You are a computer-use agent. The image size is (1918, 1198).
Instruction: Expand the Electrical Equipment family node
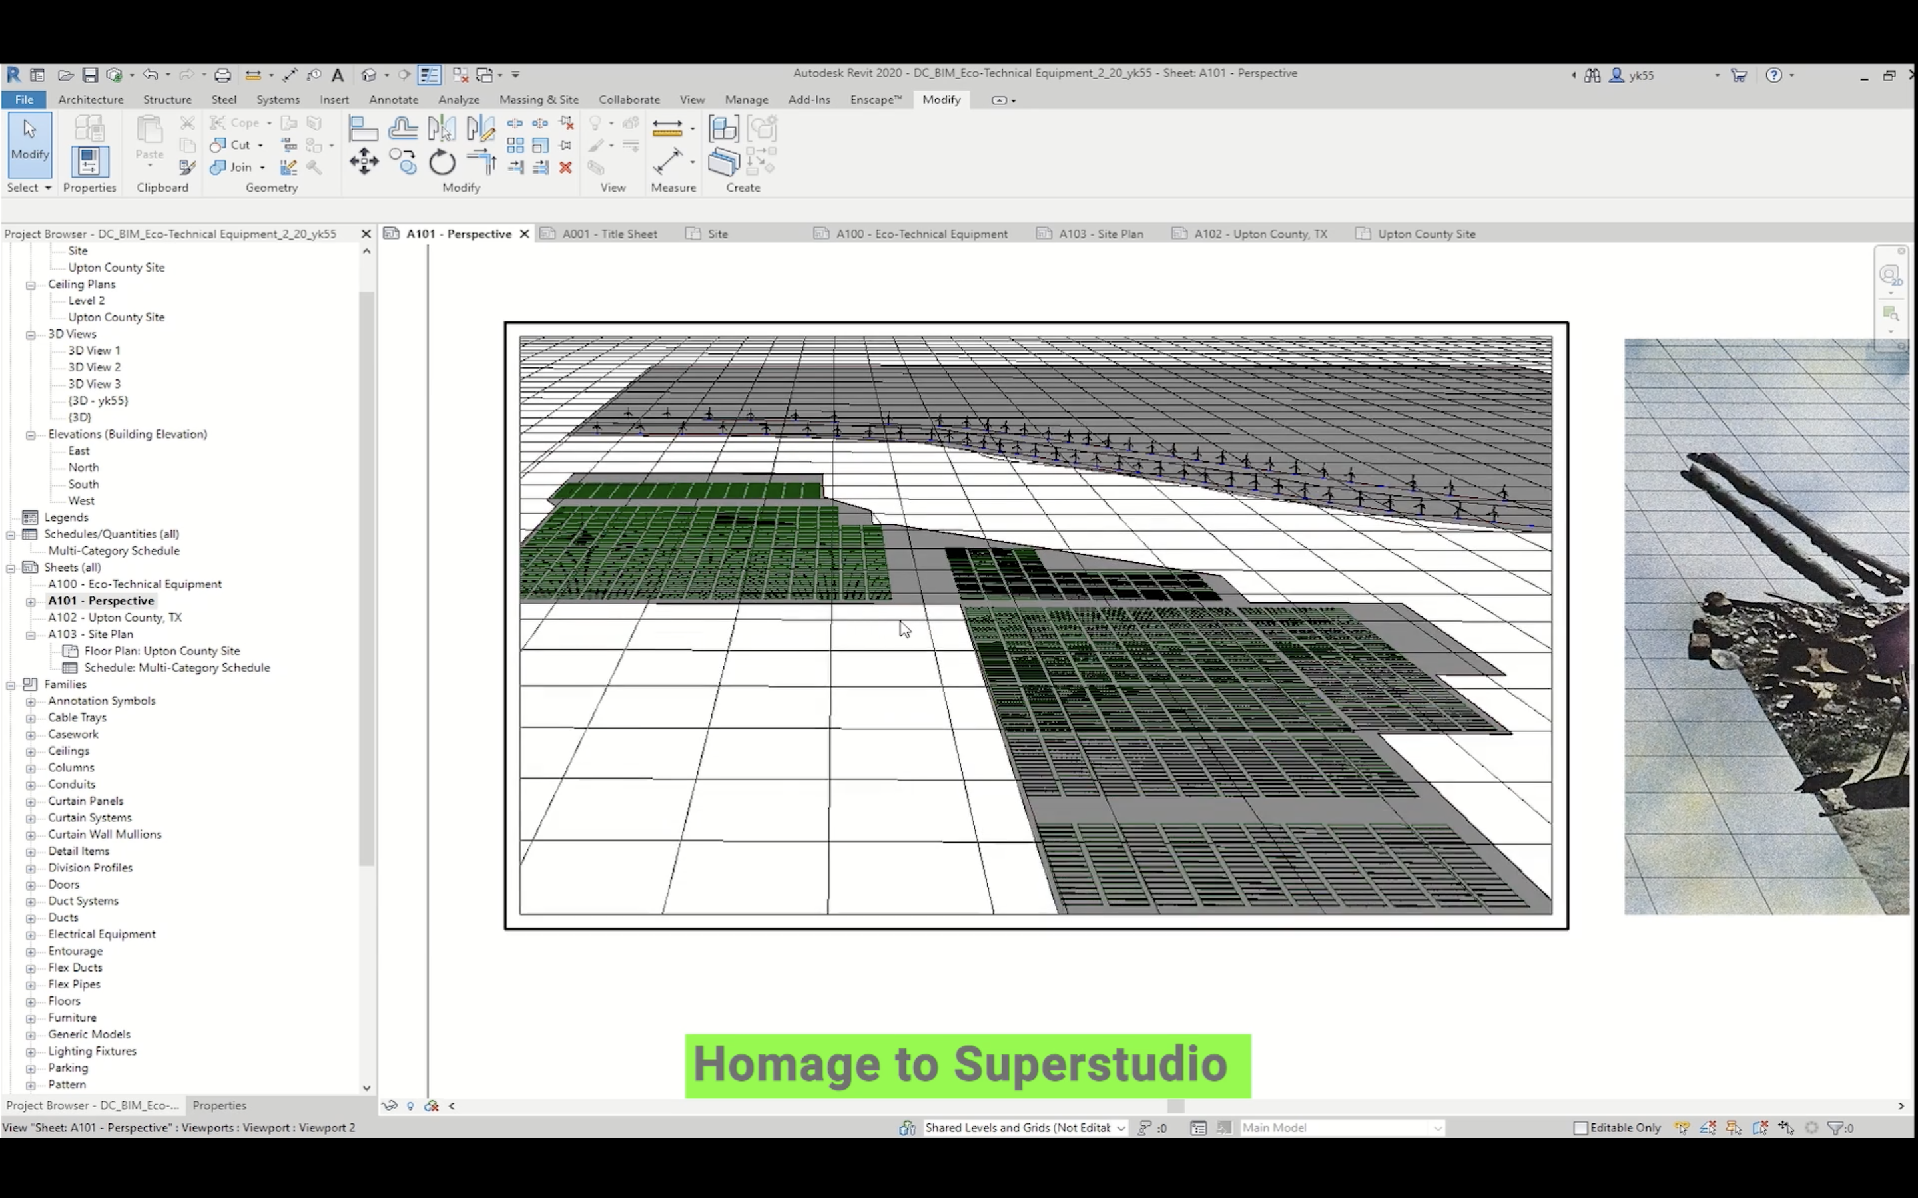pos(30,935)
